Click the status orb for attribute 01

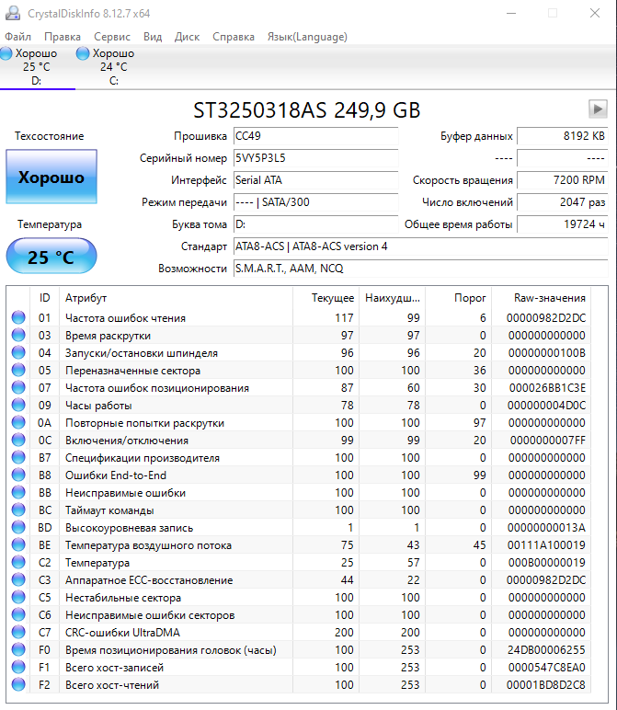18,317
